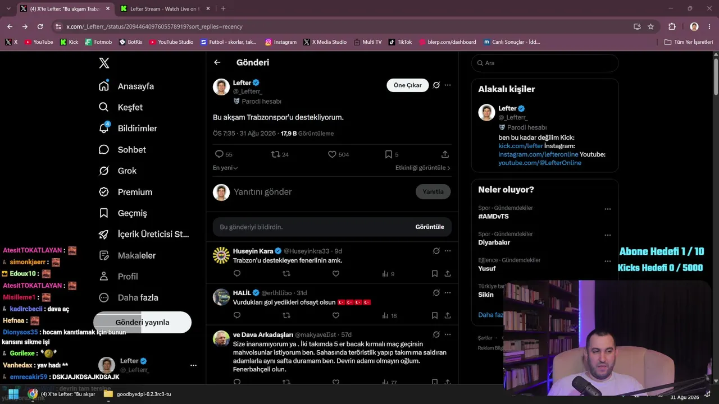Open more options for the Diyarbakır trend

607,235
